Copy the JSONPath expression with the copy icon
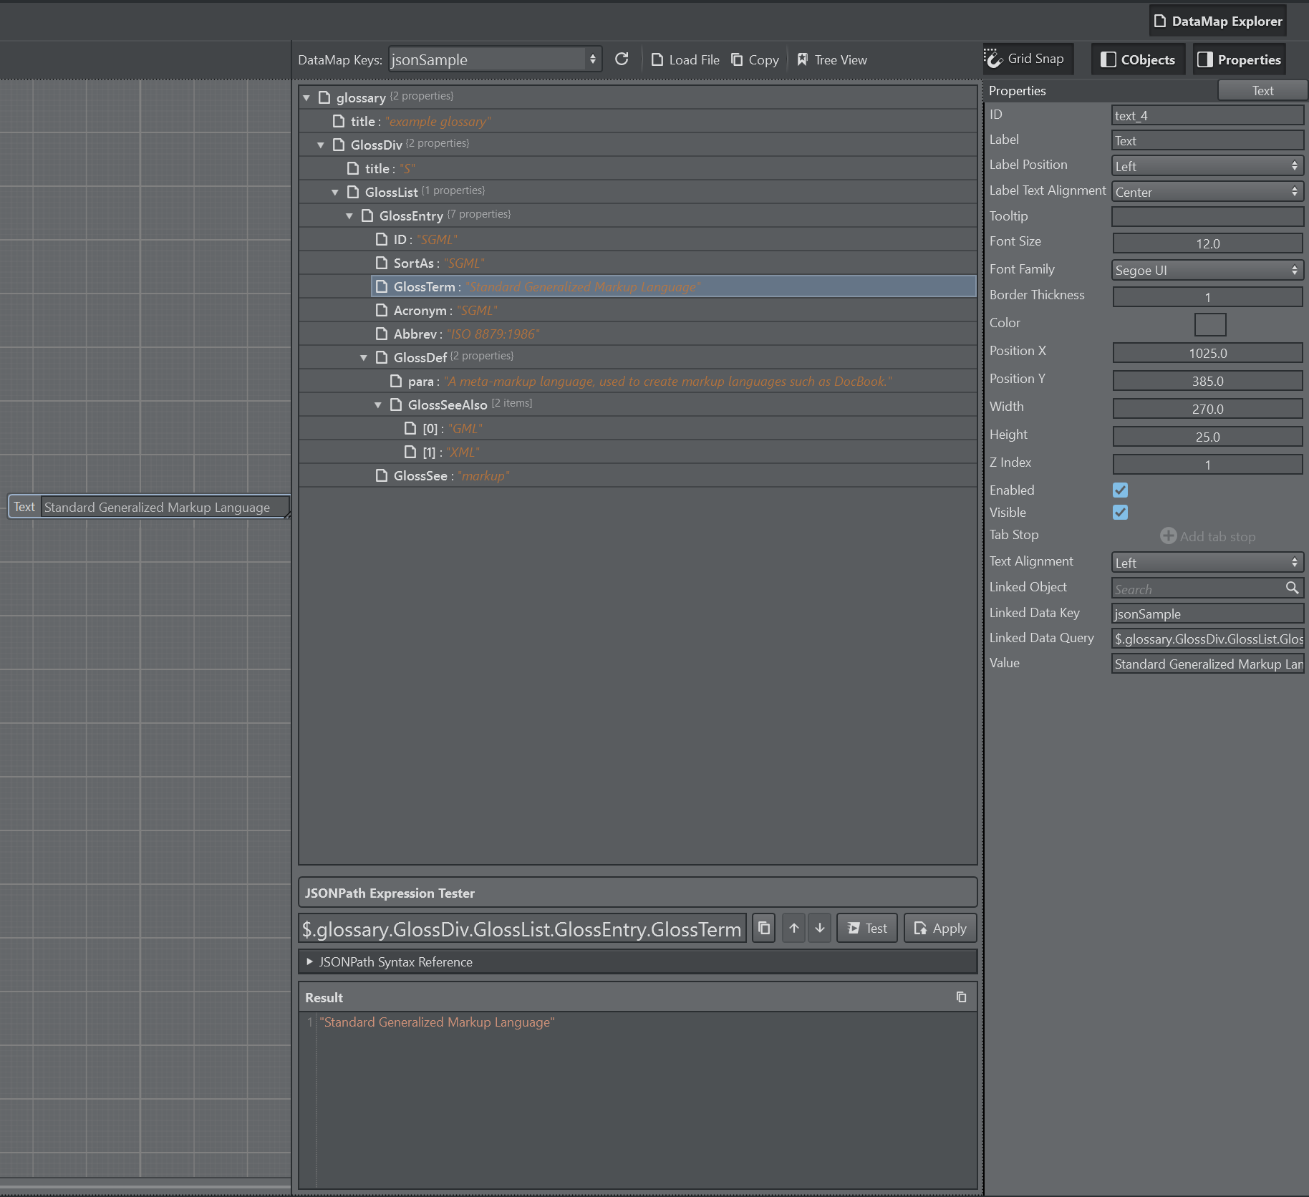Screen dimensions: 1309x1197 click(764, 929)
